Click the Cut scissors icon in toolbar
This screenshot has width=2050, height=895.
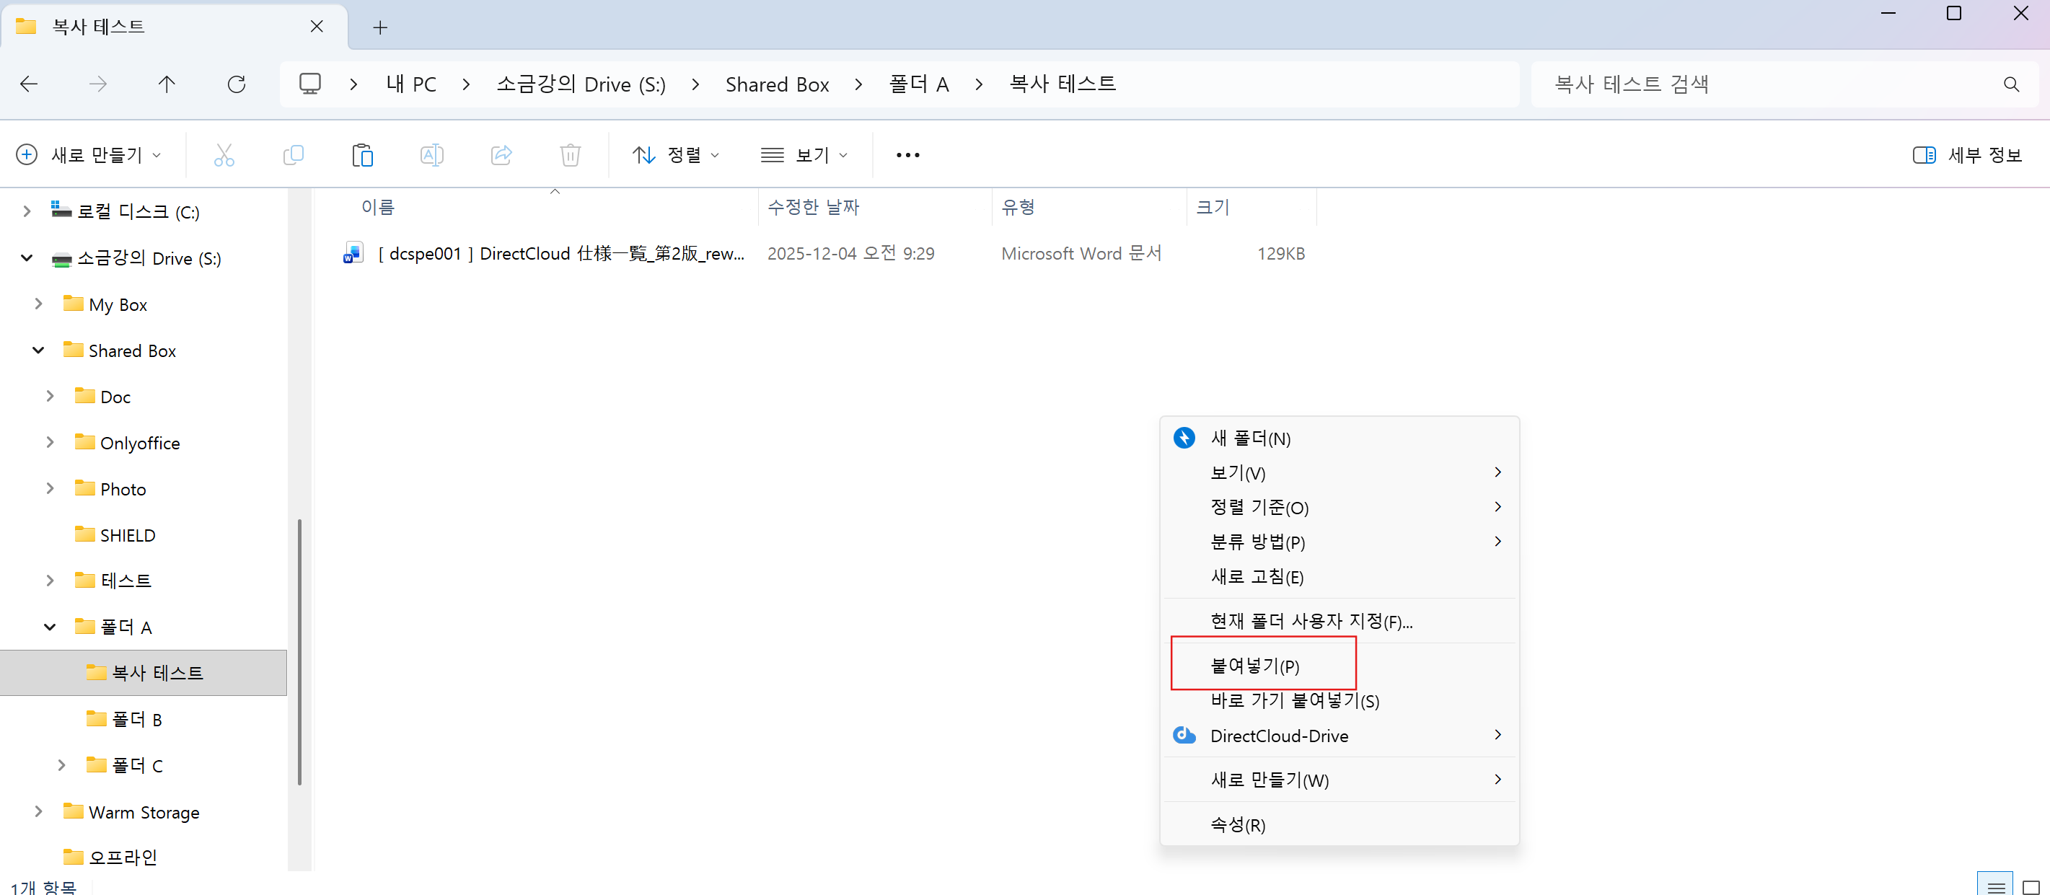pyautogui.click(x=224, y=154)
